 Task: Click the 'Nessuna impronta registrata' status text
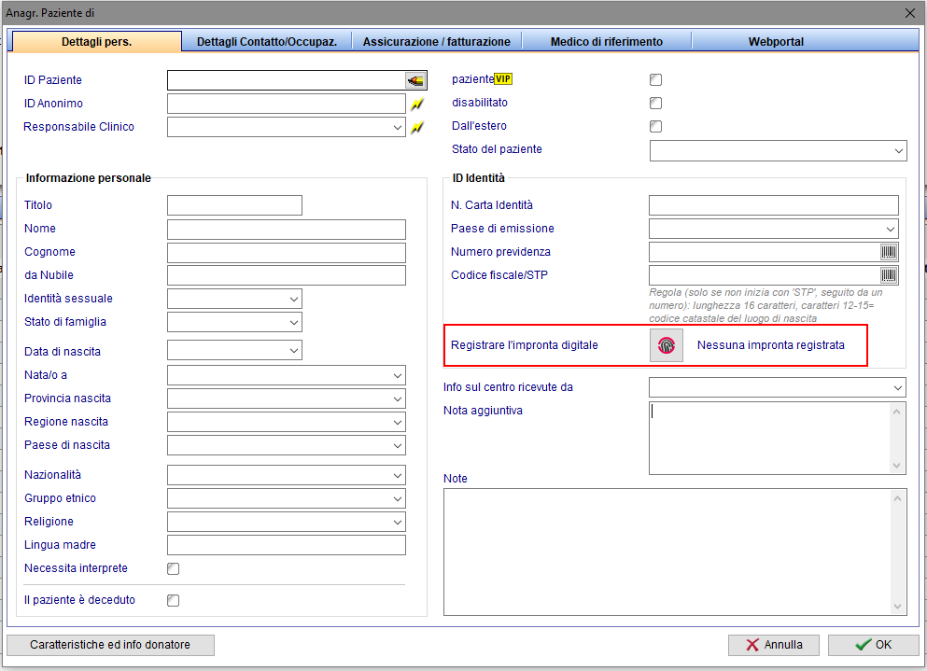[771, 345]
